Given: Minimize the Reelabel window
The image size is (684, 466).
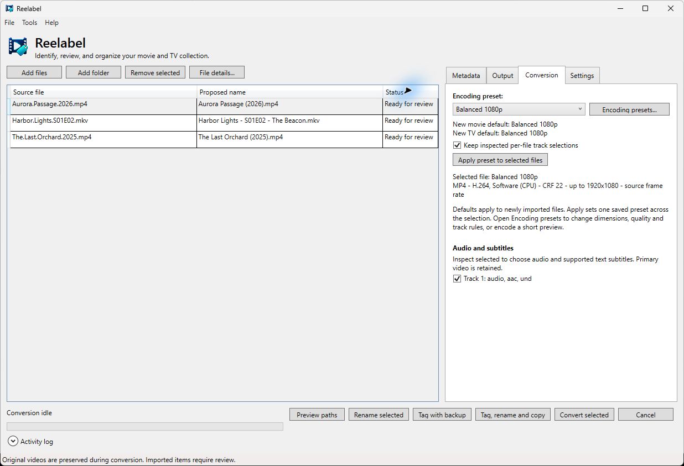Looking at the screenshot, I should pos(620,8).
